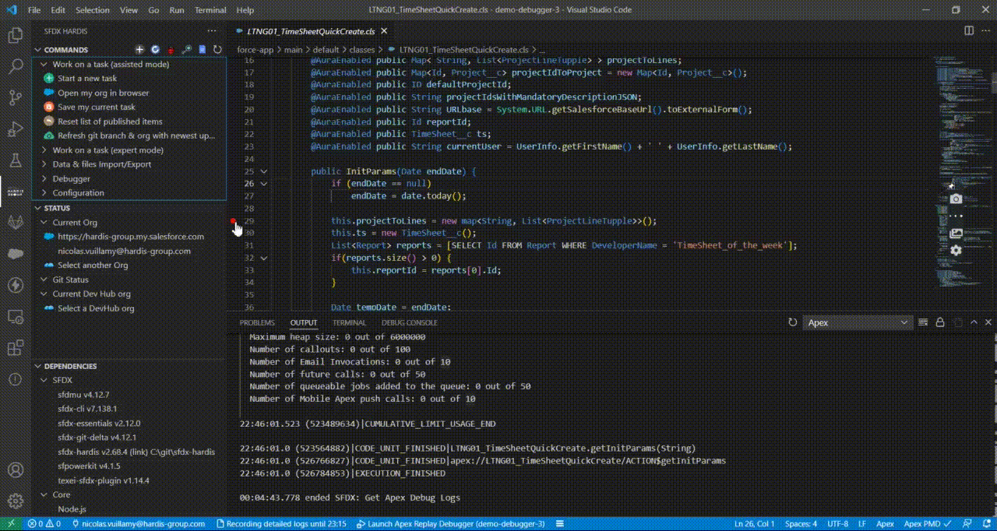The height and width of the screenshot is (531, 997).
Task: Click the sfdx-cli v7.138.1 dependency
Action: 87,408
